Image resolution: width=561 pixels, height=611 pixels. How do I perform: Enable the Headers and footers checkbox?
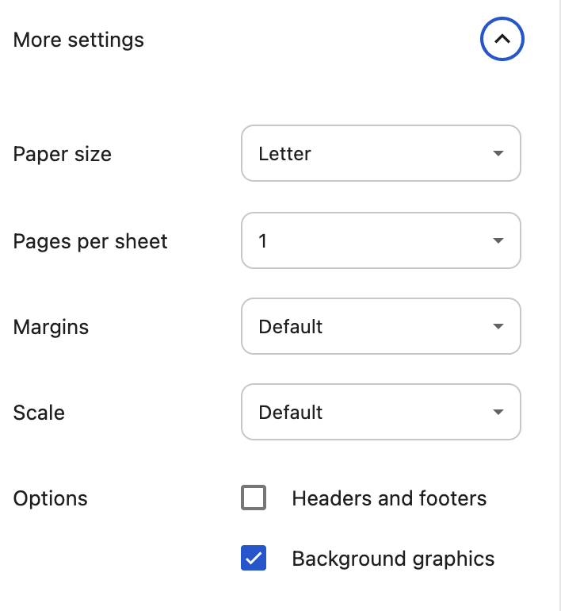click(x=254, y=498)
